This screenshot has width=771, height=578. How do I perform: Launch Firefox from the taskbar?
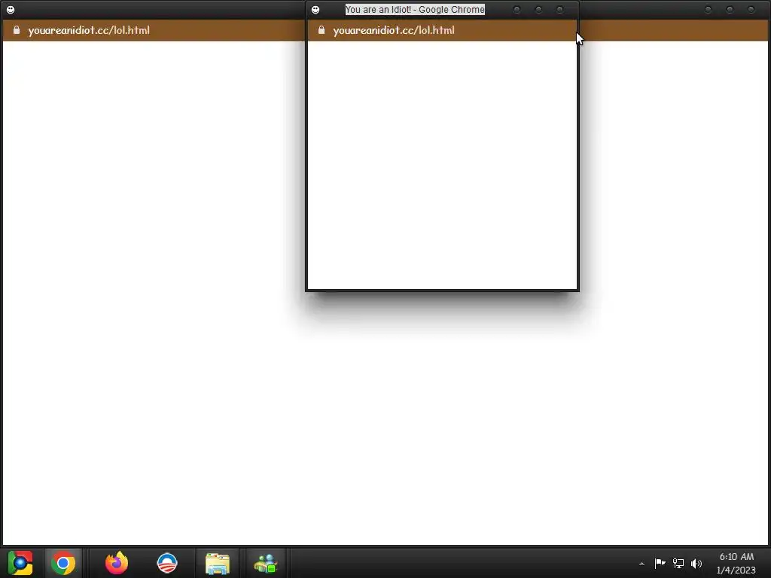coord(117,563)
